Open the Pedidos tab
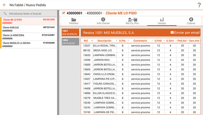203x115 pixels. pos(74,21)
